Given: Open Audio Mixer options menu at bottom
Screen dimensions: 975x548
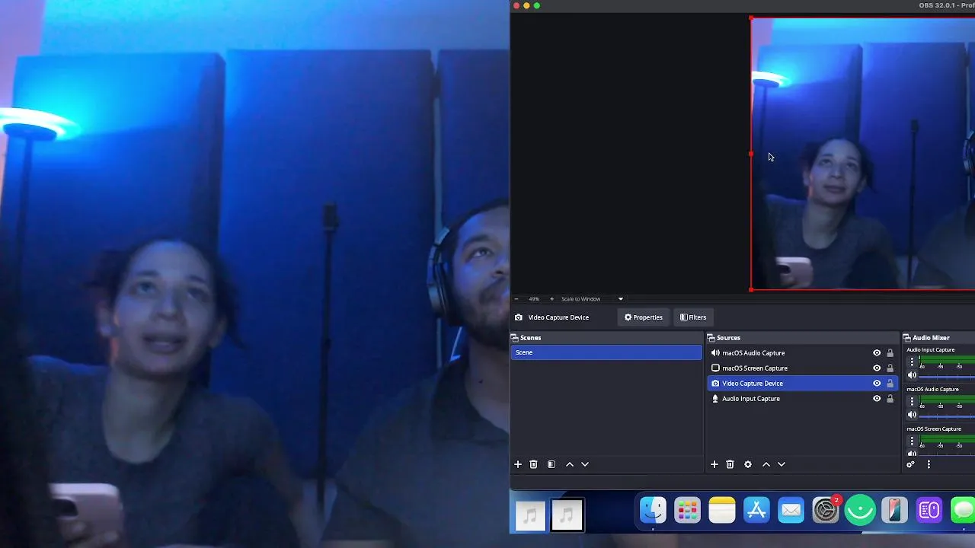Looking at the screenshot, I should [929, 464].
